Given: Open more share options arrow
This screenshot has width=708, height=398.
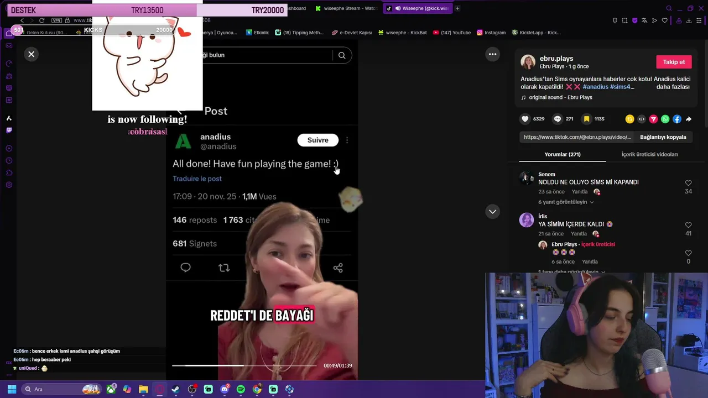Looking at the screenshot, I should 689,119.
